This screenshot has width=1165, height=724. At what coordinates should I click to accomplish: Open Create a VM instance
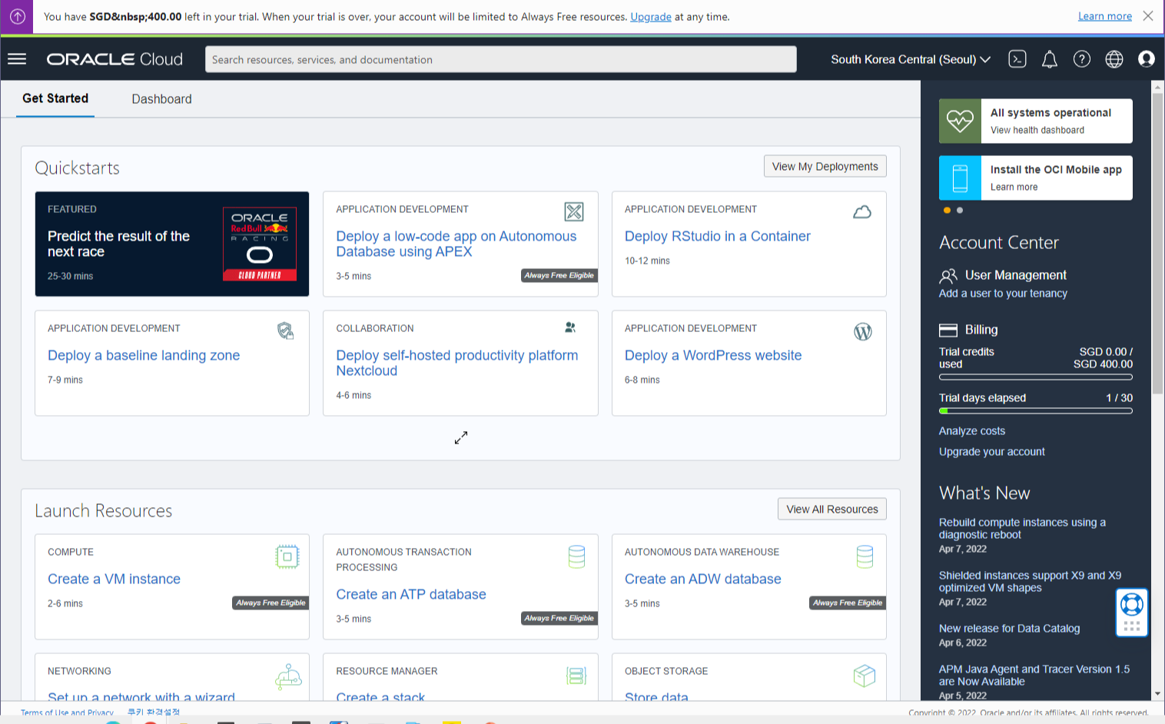pyautogui.click(x=114, y=579)
